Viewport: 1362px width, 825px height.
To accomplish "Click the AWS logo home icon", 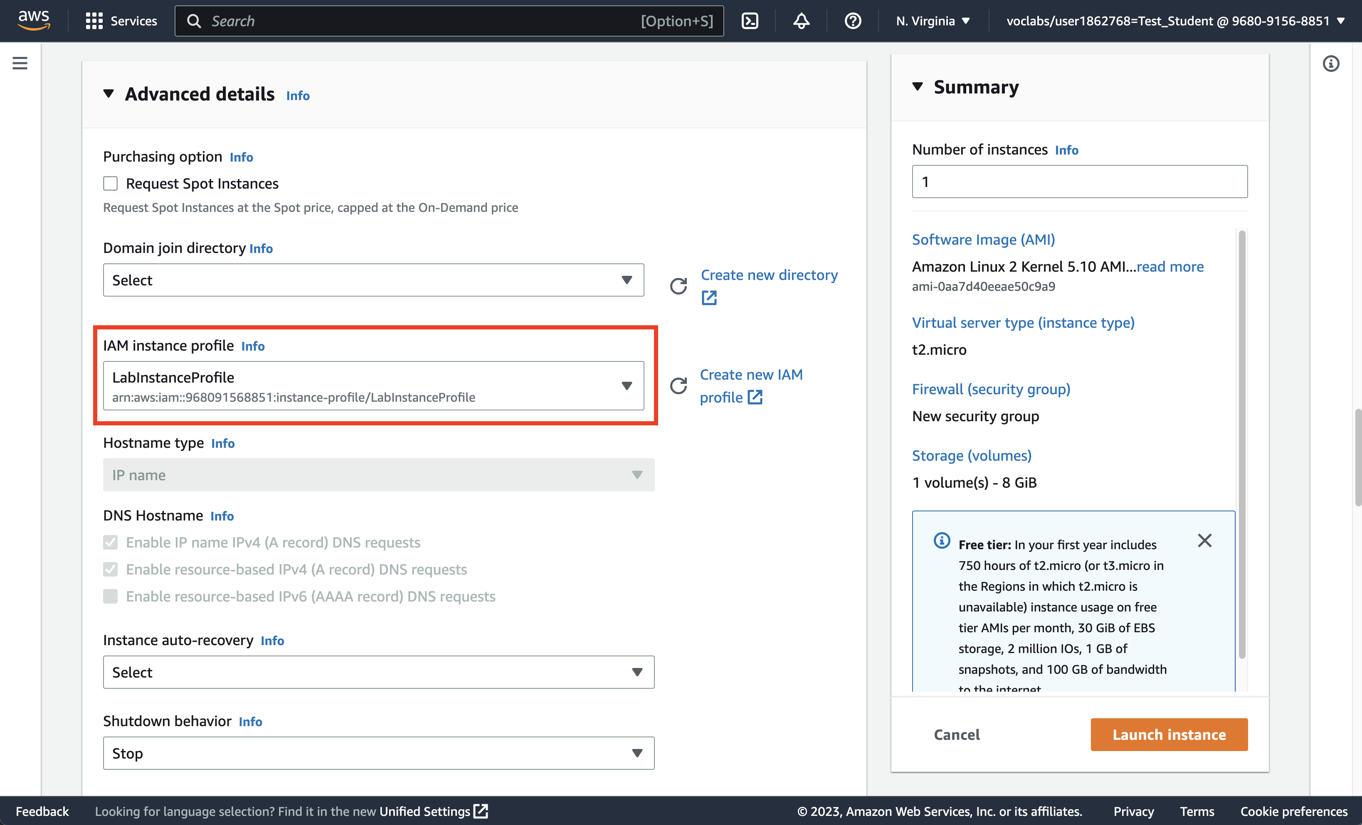I will [34, 20].
